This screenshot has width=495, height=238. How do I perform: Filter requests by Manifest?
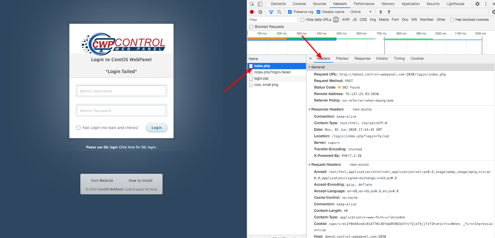[427, 20]
